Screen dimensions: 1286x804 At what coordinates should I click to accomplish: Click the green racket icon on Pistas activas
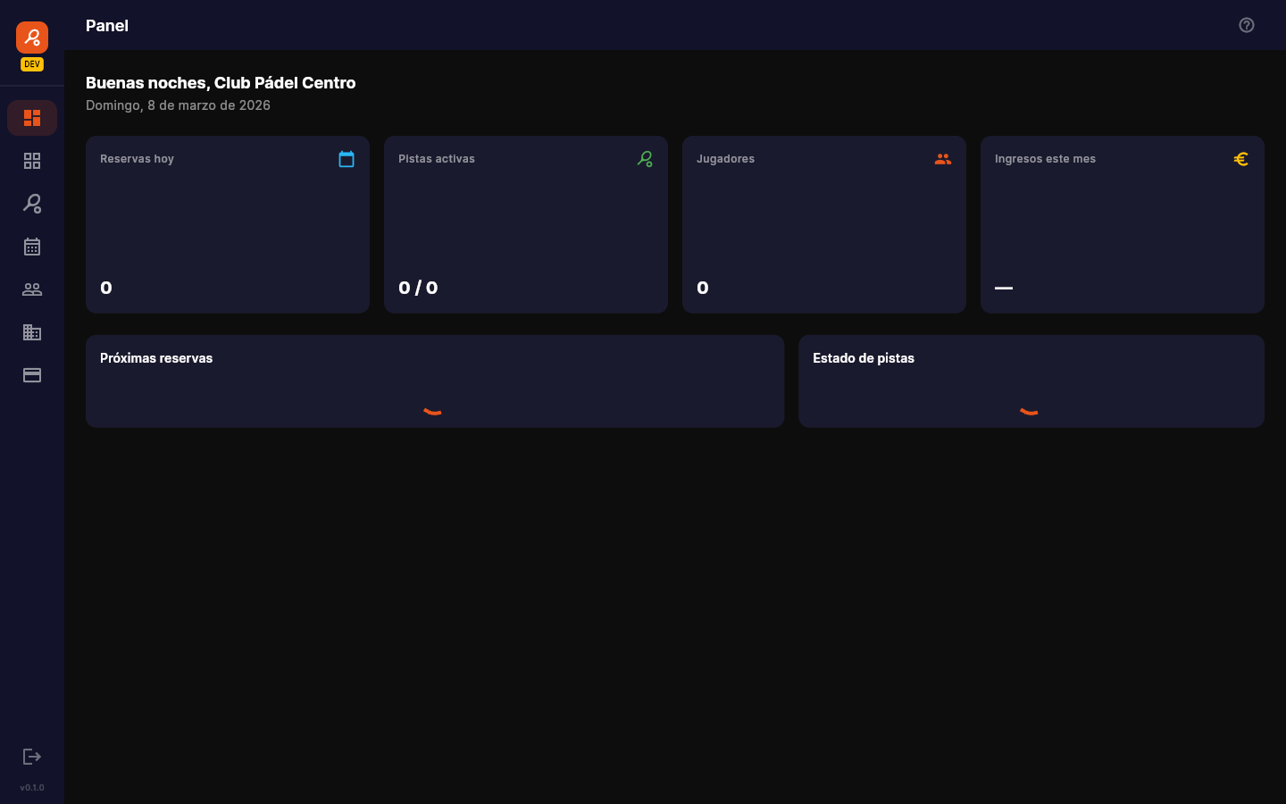(x=646, y=159)
